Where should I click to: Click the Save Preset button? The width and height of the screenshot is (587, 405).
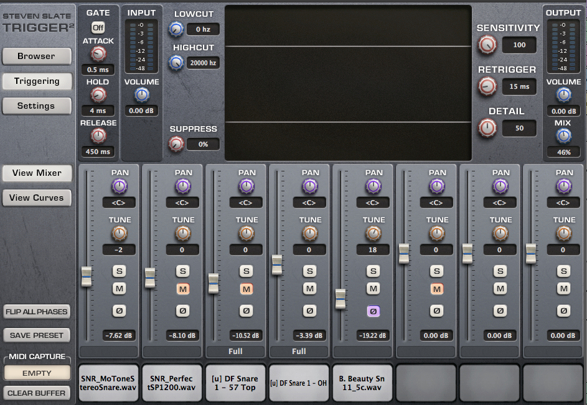click(36, 335)
